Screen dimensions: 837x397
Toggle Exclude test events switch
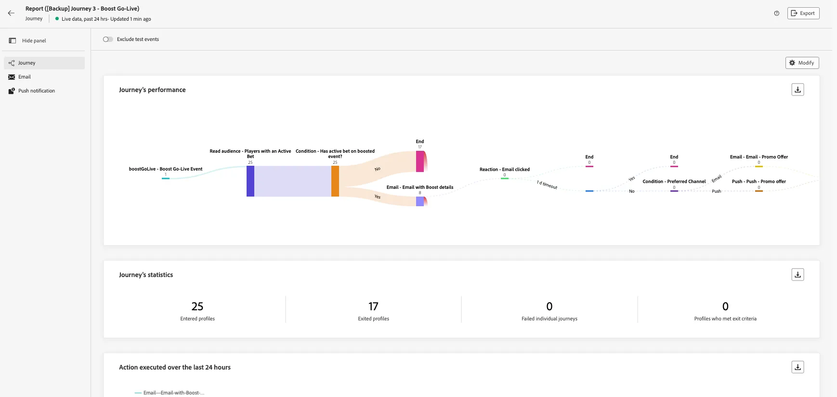pos(108,39)
